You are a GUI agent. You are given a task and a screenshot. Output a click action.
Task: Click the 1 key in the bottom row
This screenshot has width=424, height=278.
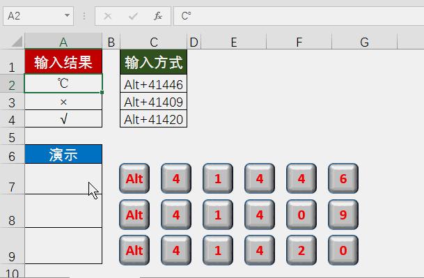(x=218, y=250)
